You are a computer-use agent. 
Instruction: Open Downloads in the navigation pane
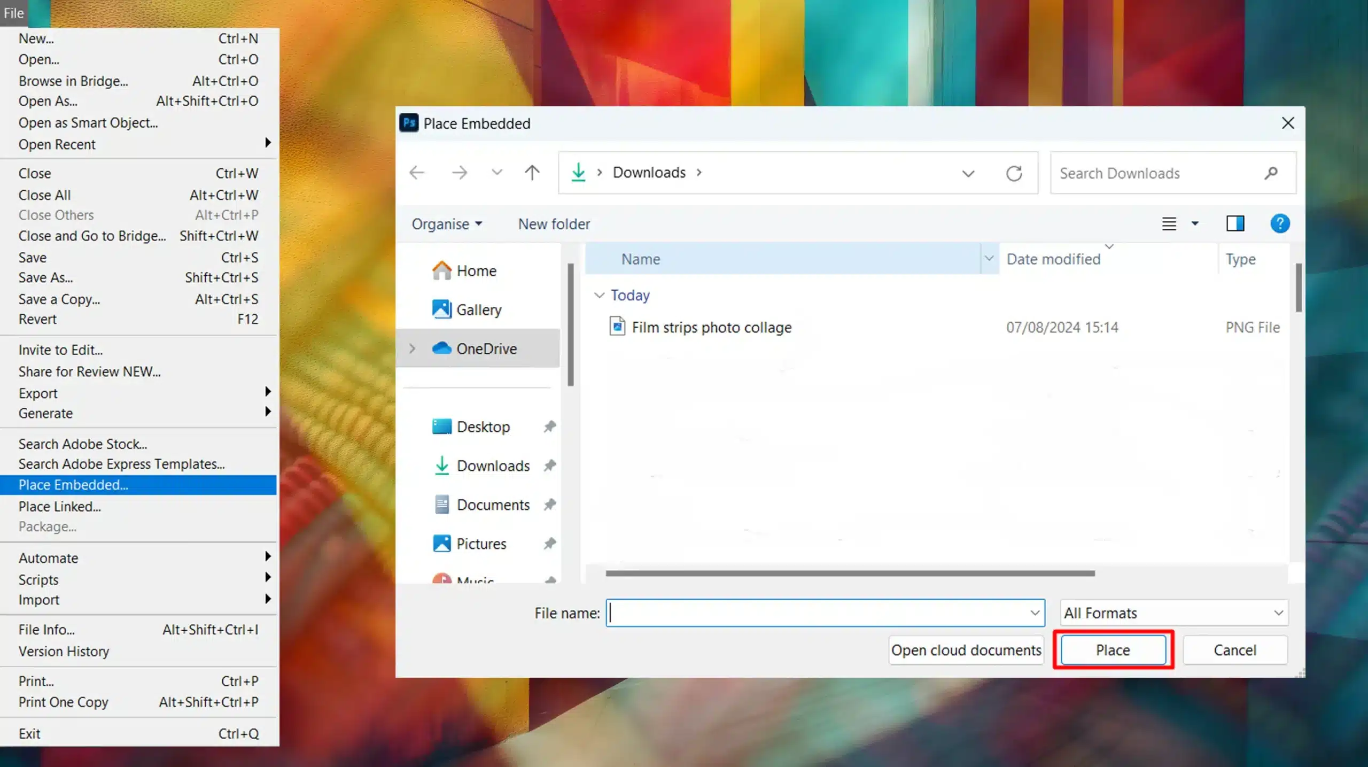point(483,466)
